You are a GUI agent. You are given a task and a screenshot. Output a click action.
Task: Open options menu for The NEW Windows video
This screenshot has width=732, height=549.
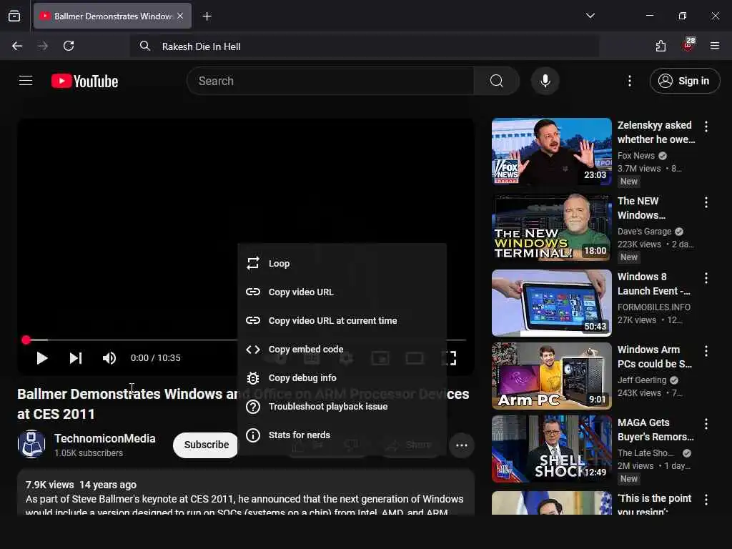tap(706, 202)
